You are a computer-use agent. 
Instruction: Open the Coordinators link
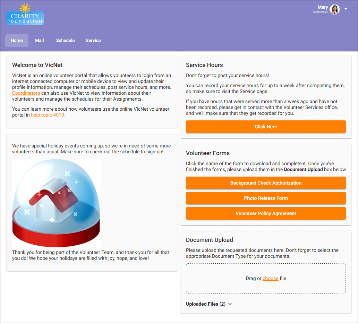click(x=26, y=93)
